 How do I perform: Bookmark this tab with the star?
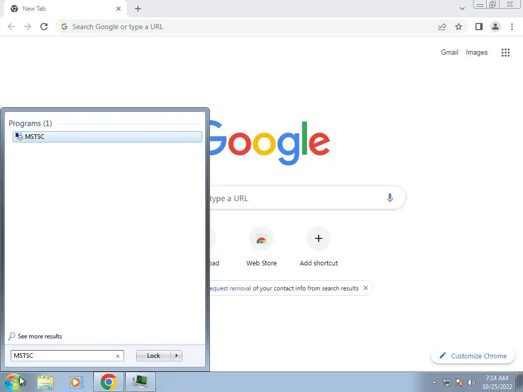click(459, 27)
